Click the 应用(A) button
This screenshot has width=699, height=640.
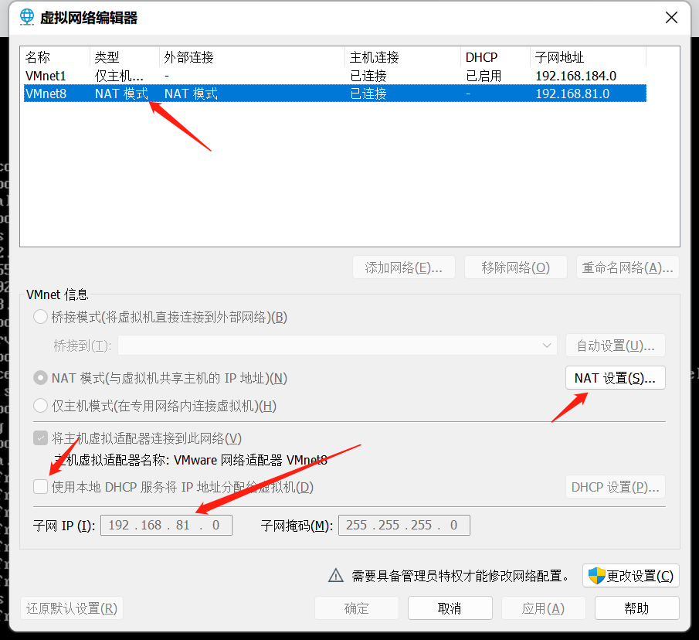pyautogui.click(x=544, y=608)
